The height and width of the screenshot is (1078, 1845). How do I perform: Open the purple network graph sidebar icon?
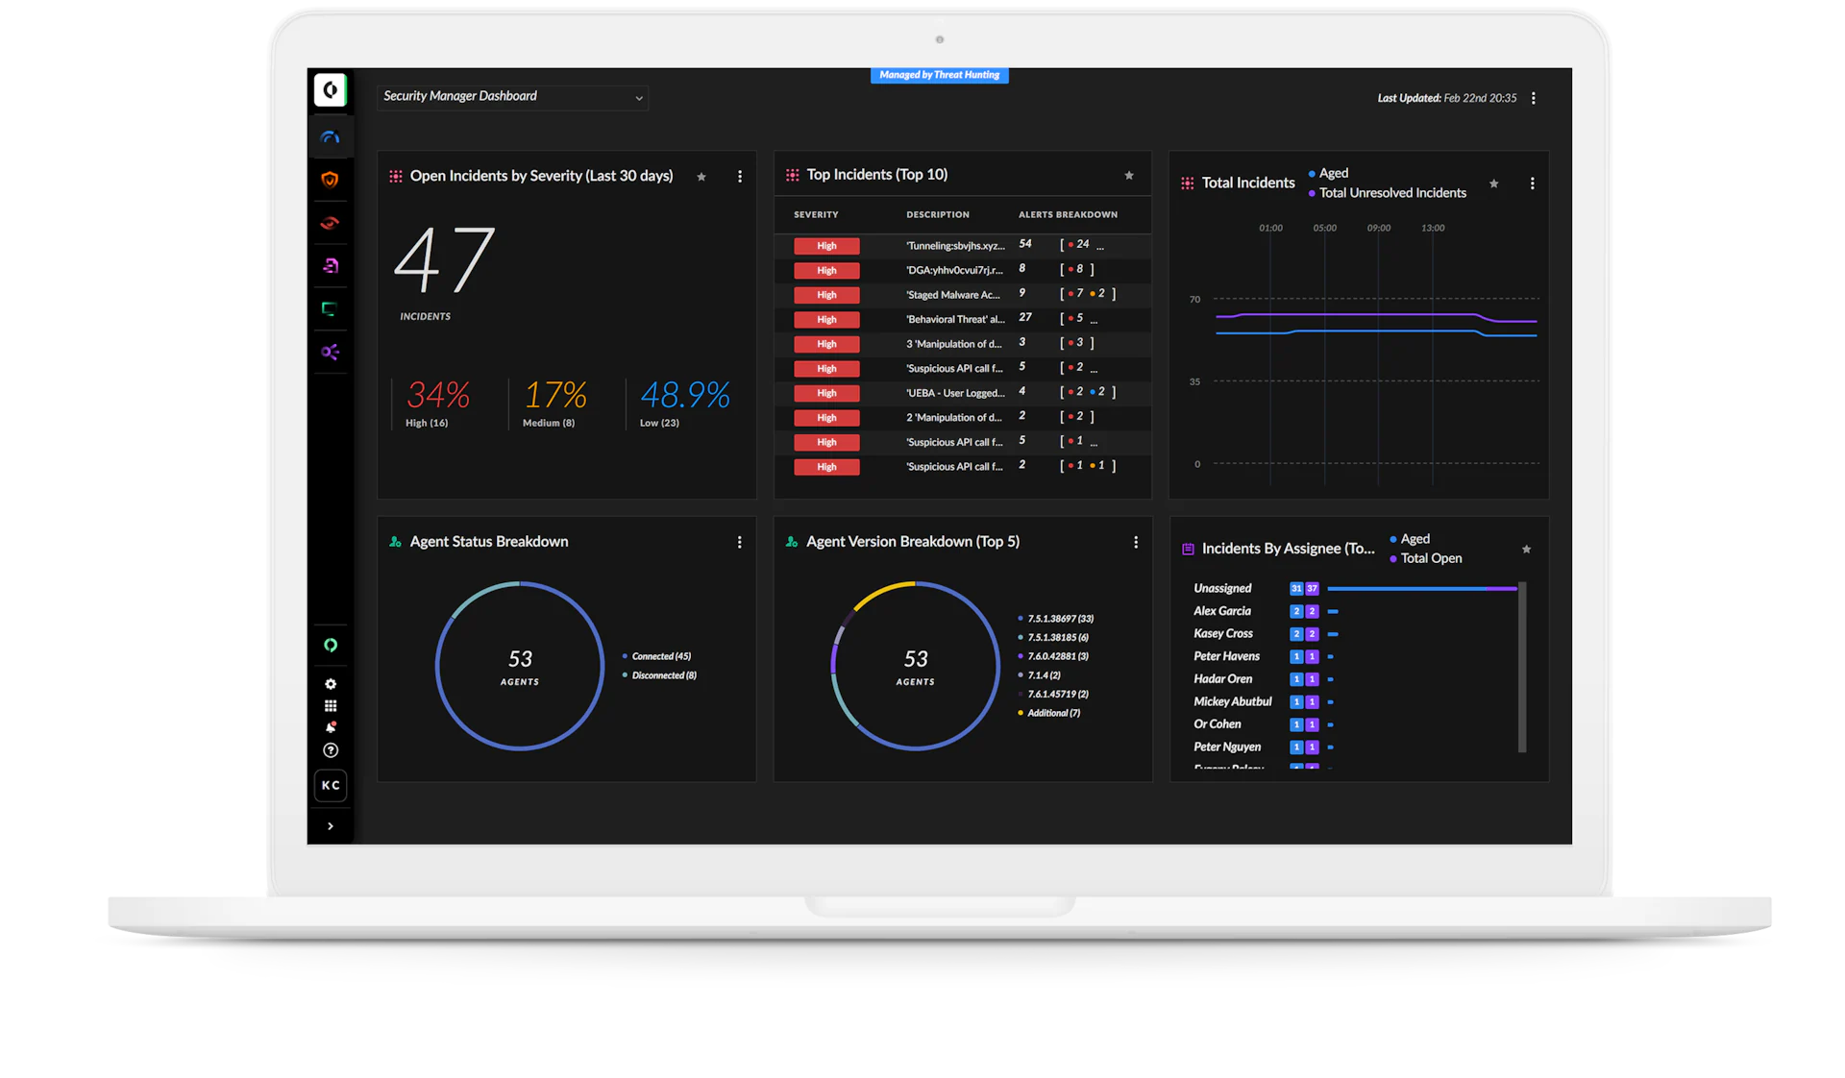click(331, 353)
